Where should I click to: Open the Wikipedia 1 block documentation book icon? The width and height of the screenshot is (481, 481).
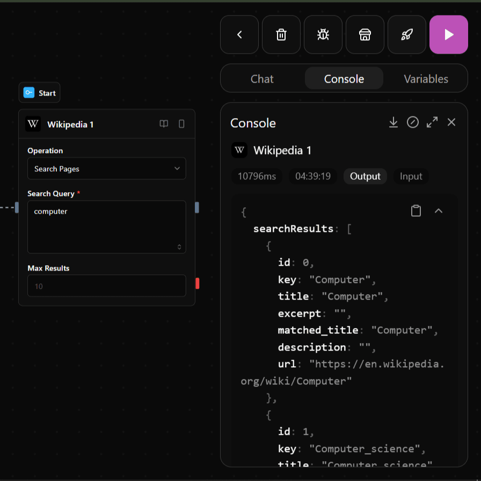[164, 124]
